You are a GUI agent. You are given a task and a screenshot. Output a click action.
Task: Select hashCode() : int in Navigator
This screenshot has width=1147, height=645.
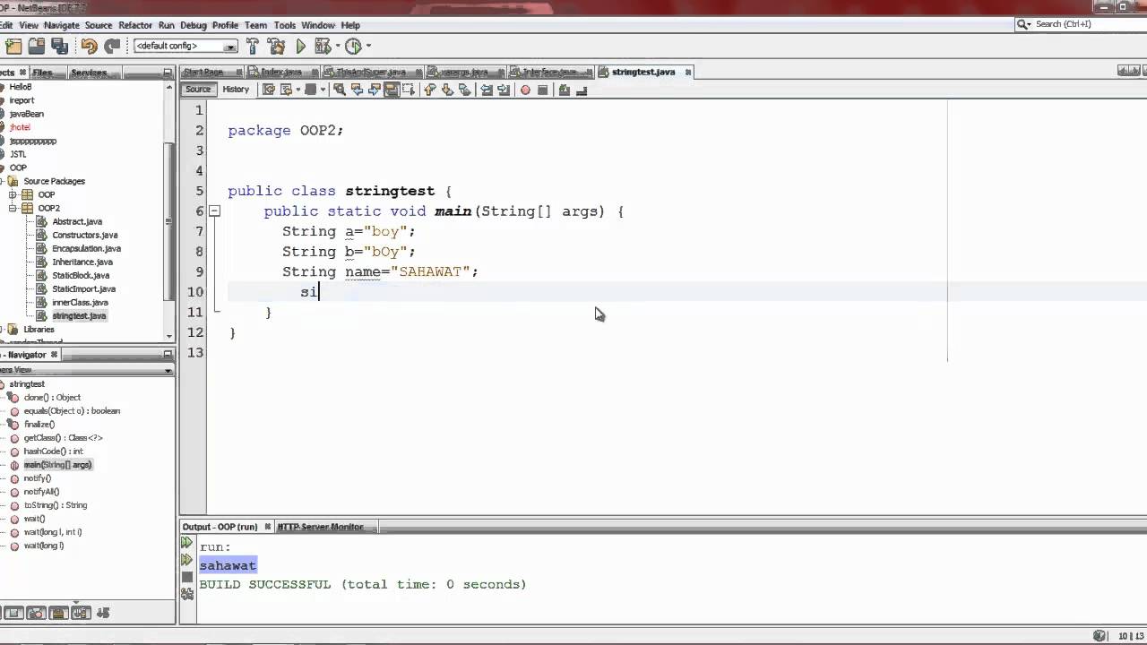click(54, 451)
